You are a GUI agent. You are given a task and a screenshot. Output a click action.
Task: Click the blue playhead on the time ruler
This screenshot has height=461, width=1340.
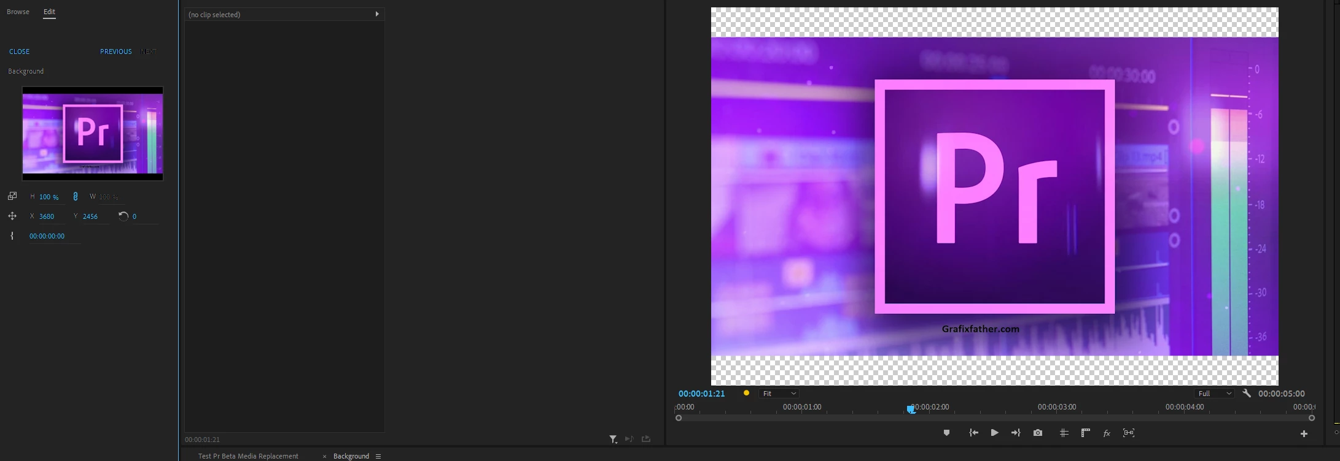pyautogui.click(x=911, y=409)
